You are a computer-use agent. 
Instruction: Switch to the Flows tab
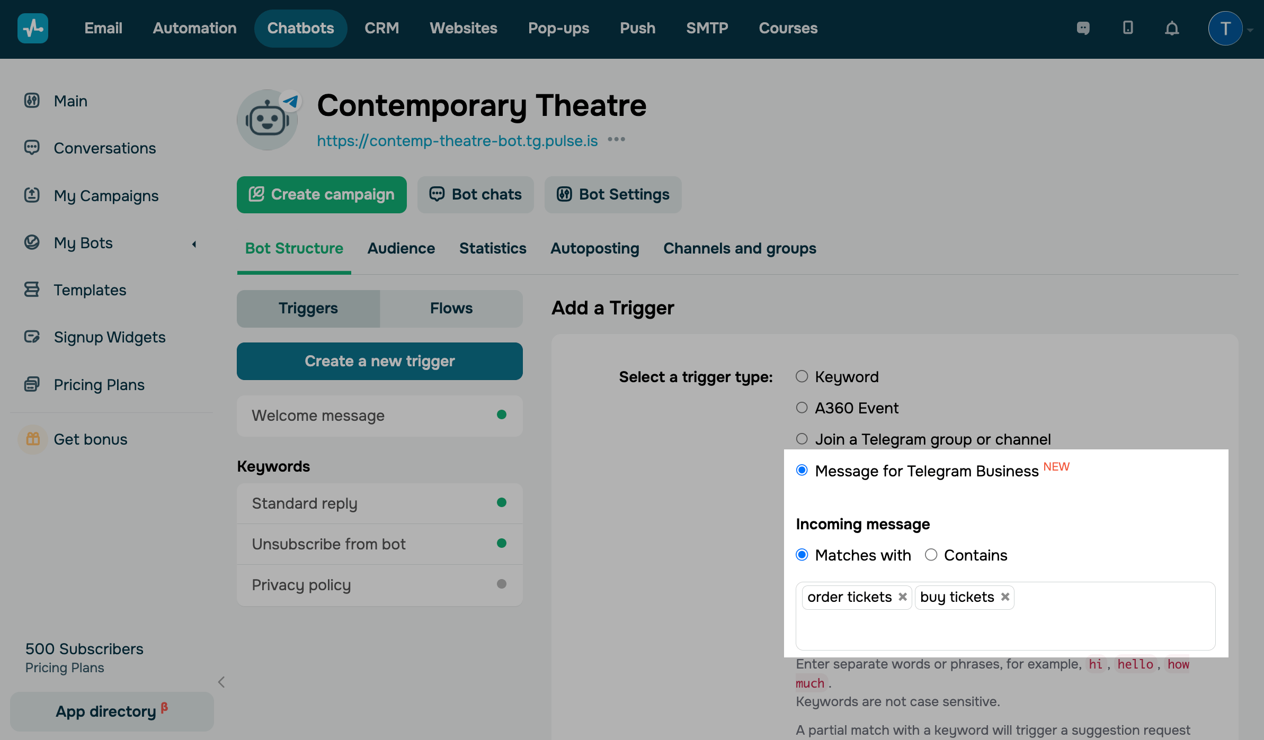tap(451, 308)
